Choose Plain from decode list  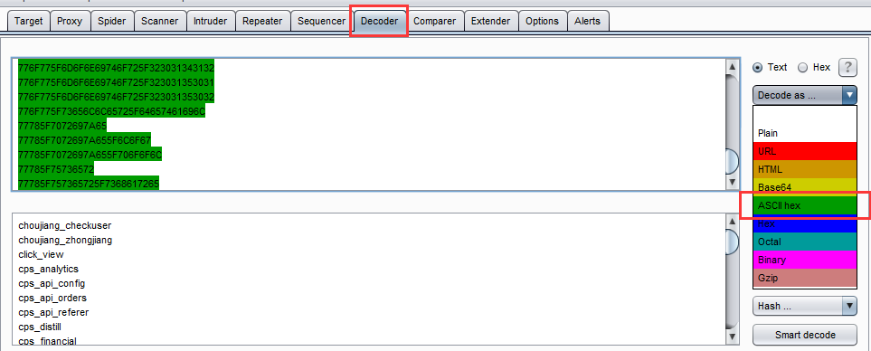[x=805, y=133]
